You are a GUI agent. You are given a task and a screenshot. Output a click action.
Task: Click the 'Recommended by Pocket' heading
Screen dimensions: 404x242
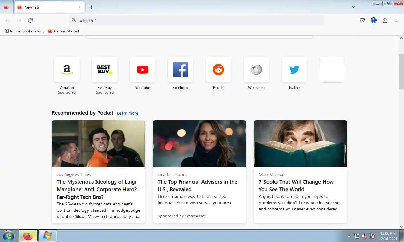[82, 113]
